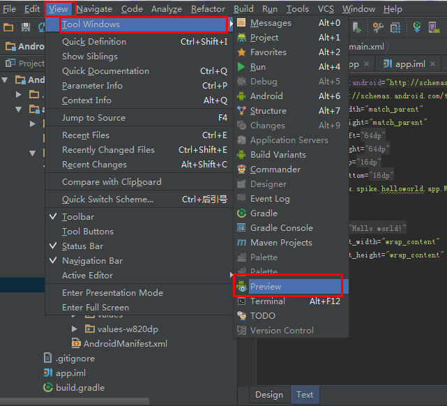
Task: Choose Quick Switch Scheme entry
Action: [x=139, y=200]
